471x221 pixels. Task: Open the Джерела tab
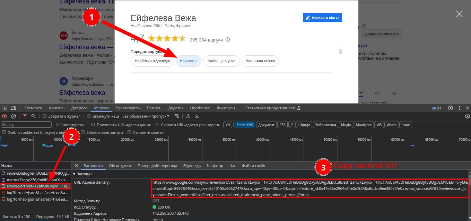(x=79, y=108)
